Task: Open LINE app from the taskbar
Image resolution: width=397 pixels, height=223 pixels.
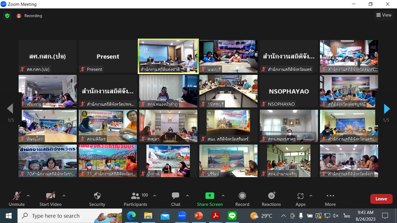Action: [232, 216]
